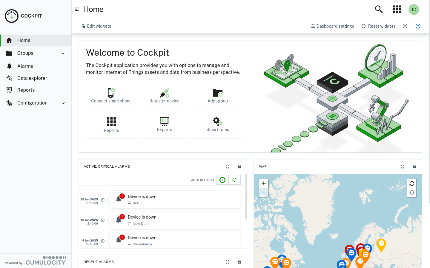Select the Data explorer icon in sidebar
The width and height of the screenshot is (430, 268).
pos(9,78)
